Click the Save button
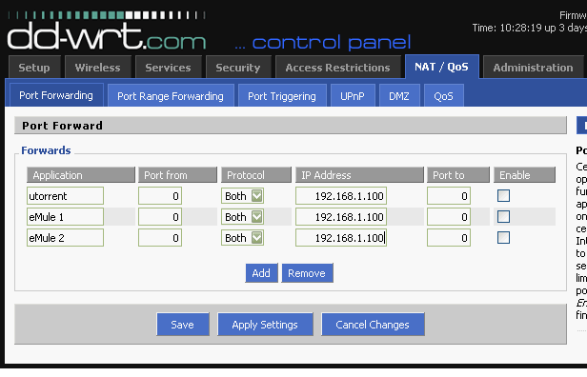 click(183, 325)
